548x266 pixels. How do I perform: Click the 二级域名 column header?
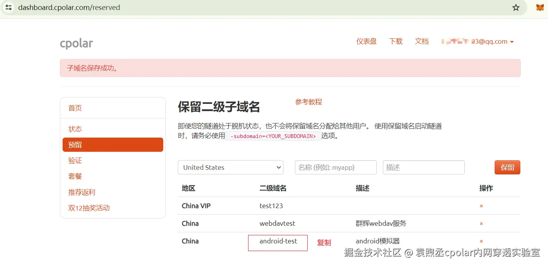273,188
